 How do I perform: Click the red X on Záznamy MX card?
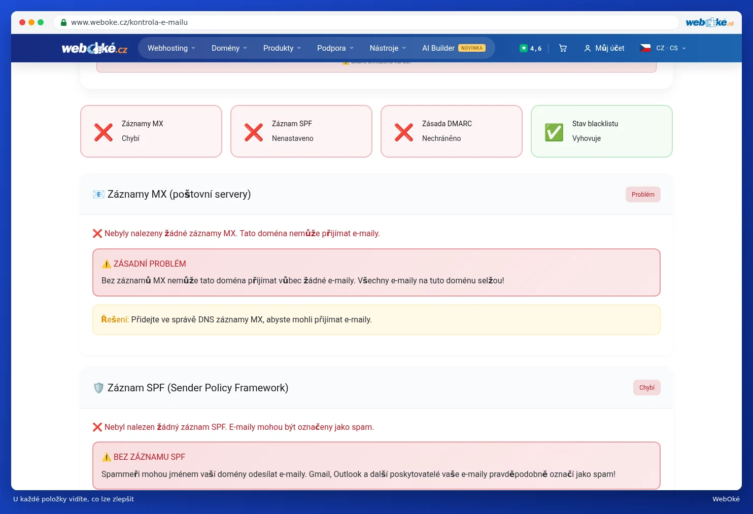(x=104, y=132)
